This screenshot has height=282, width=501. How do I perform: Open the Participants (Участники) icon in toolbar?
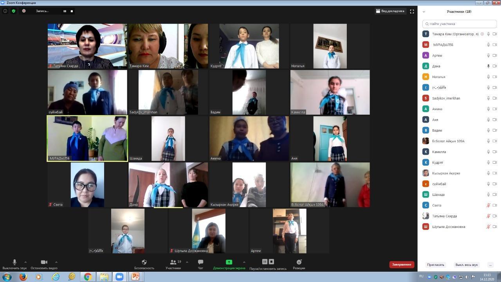(173, 262)
